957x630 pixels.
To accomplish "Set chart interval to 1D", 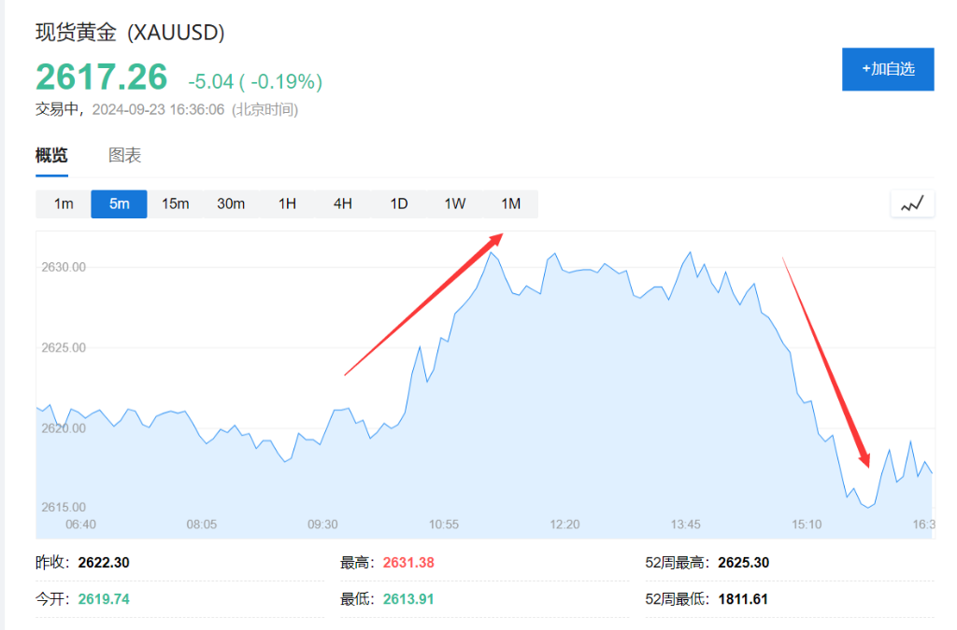I will 399,203.
